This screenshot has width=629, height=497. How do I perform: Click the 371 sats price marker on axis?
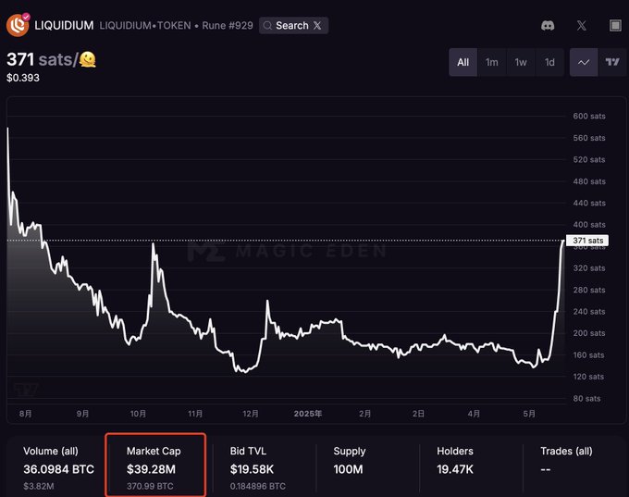coord(586,241)
